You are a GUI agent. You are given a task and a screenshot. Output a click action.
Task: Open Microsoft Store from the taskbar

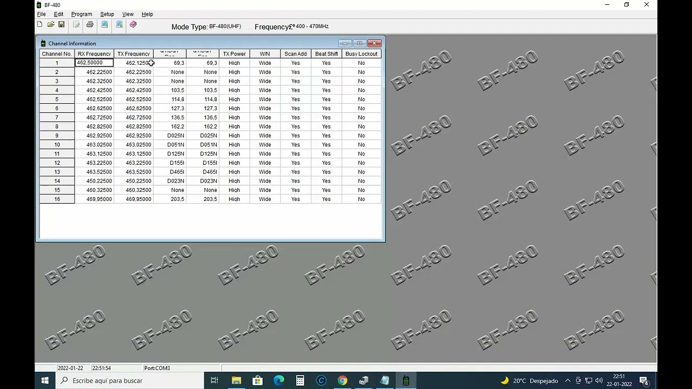coord(257,380)
